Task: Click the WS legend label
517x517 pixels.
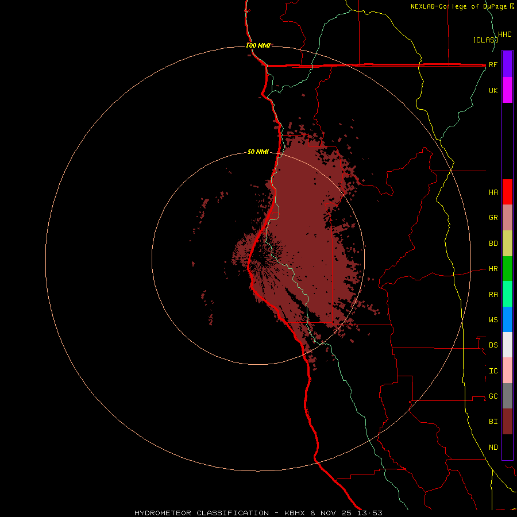Action: [x=493, y=319]
